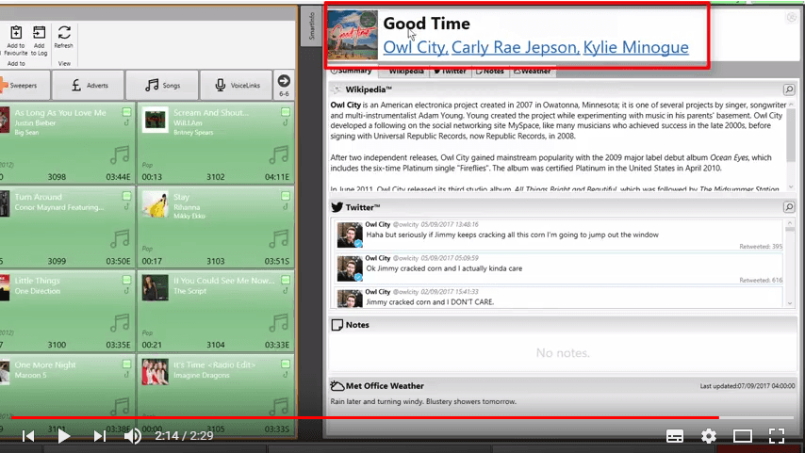Screen dimensions: 805x453
Task: Toggle checkbox on As Long As You Love Me
Action: coord(126,112)
